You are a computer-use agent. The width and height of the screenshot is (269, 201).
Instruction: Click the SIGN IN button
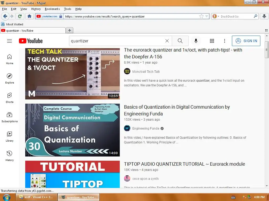point(246,41)
